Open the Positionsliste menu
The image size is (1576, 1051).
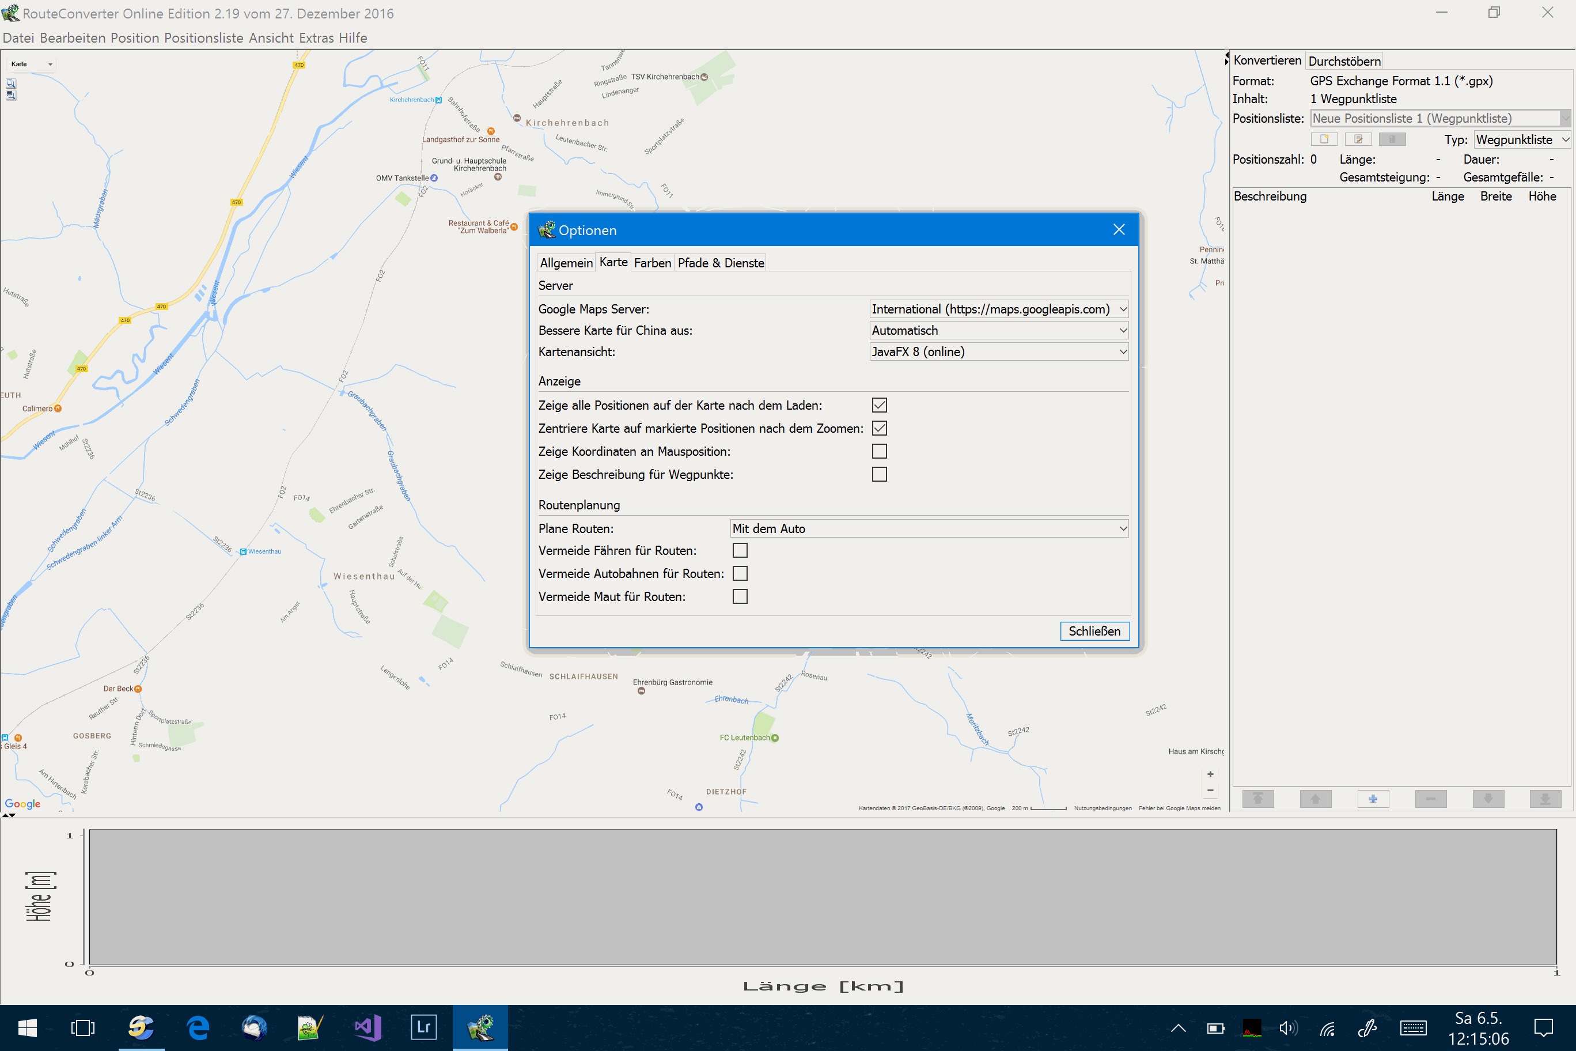(204, 38)
